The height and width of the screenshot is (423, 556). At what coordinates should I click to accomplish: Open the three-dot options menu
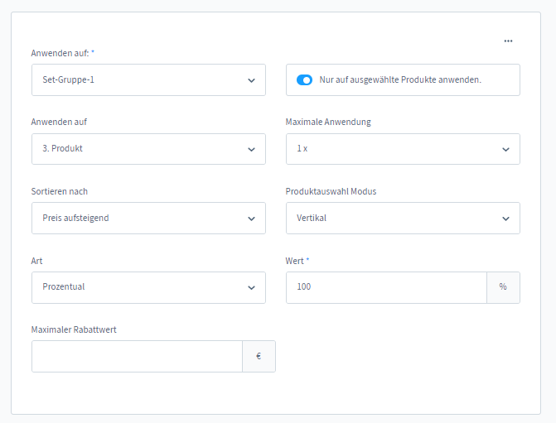(x=508, y=41)
